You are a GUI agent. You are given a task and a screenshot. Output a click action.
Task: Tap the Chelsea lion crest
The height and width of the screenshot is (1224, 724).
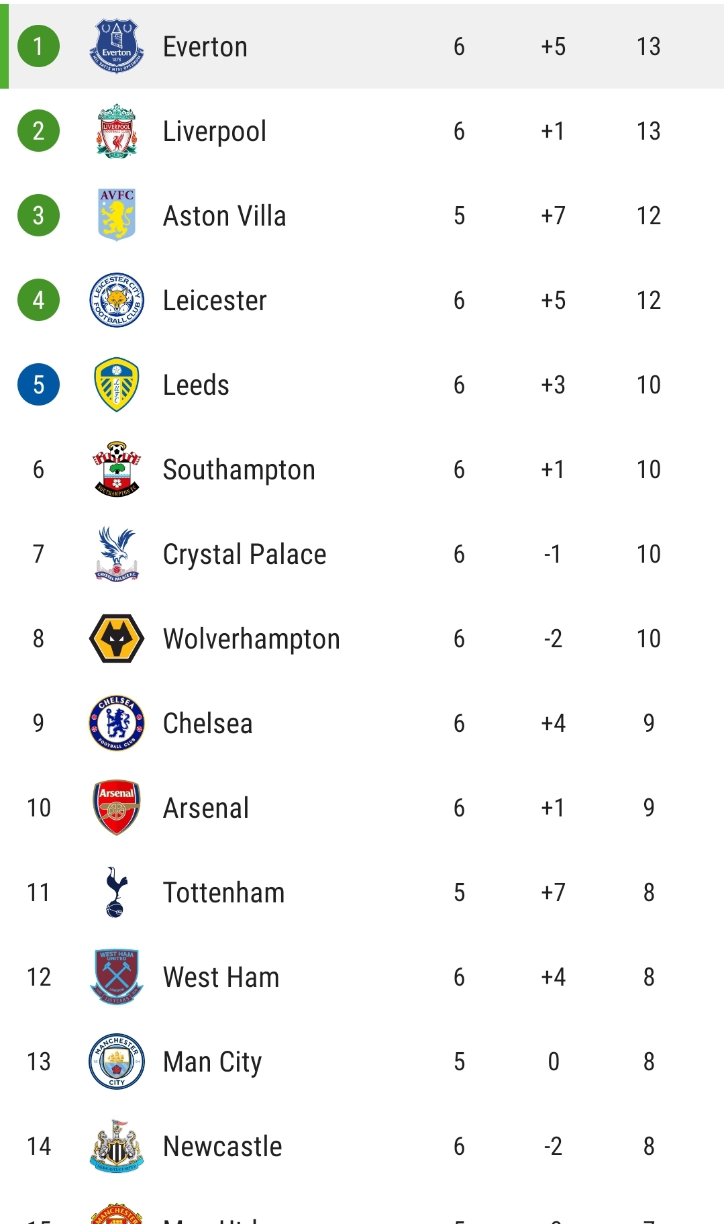(117, 723)
